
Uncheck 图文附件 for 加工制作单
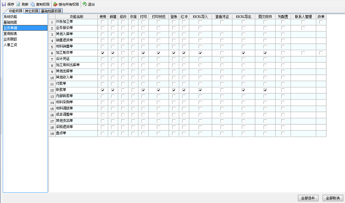[x=265, y=53]
